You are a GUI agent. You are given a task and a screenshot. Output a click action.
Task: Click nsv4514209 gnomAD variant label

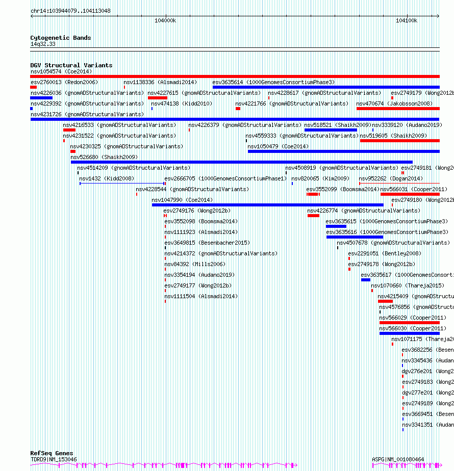tap(134, 168)
